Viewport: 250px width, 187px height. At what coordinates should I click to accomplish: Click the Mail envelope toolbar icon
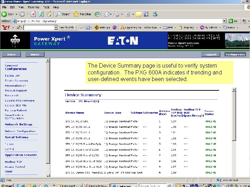tap(107, 14)
